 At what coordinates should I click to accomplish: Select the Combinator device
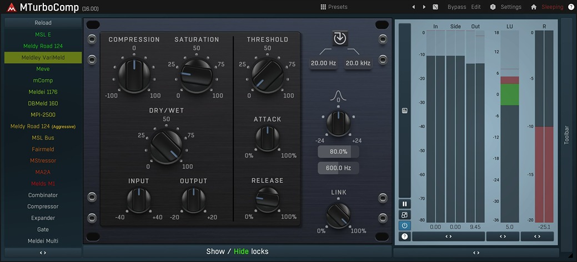[x=43, y=195]
